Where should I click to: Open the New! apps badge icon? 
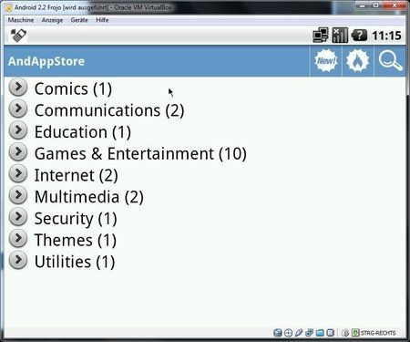(326, 61)
